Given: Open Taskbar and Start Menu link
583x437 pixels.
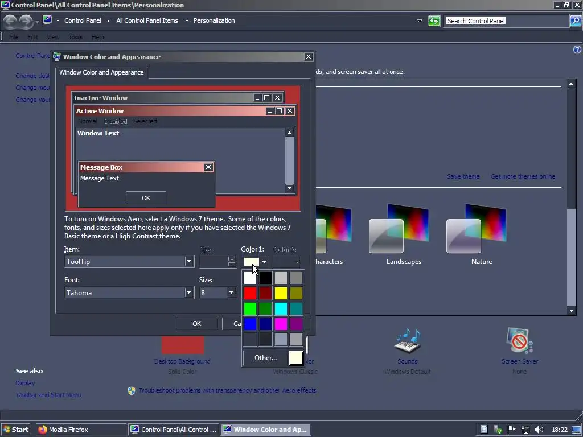Looking at the screenshot, I should point(48,395).
